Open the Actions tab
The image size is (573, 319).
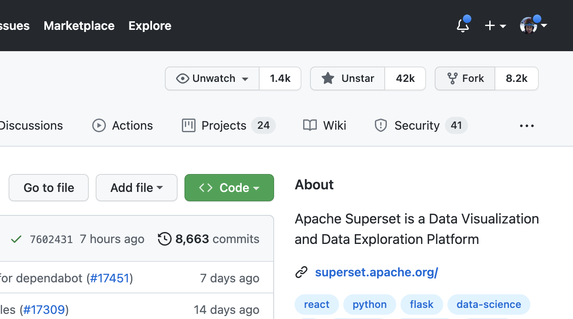coord(123,125)
